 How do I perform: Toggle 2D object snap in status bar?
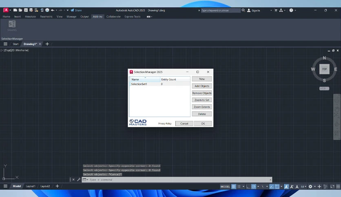pos(277,186)
